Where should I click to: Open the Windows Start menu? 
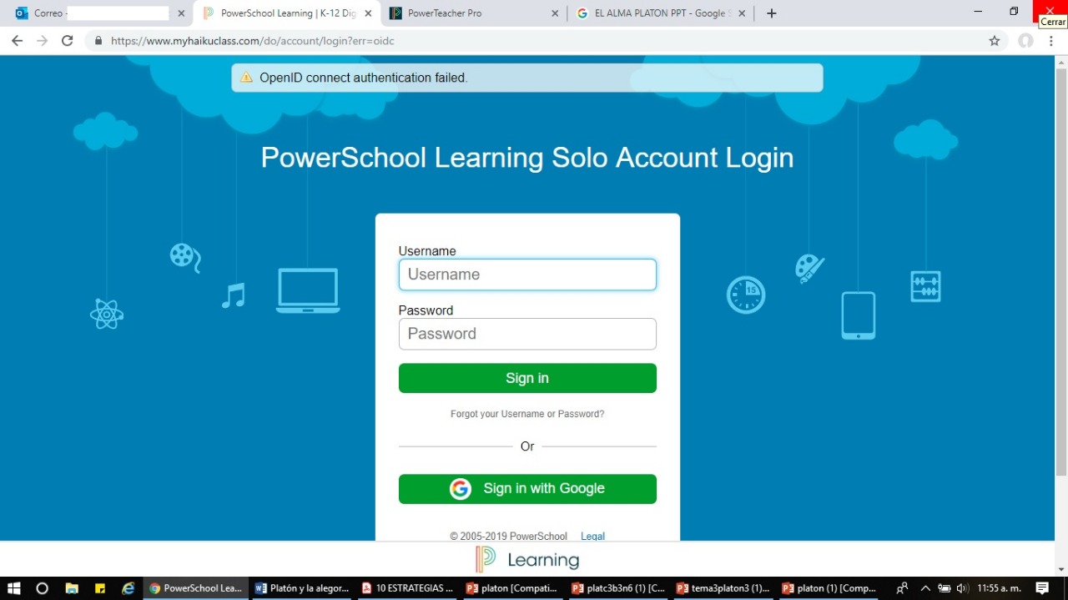13,588
